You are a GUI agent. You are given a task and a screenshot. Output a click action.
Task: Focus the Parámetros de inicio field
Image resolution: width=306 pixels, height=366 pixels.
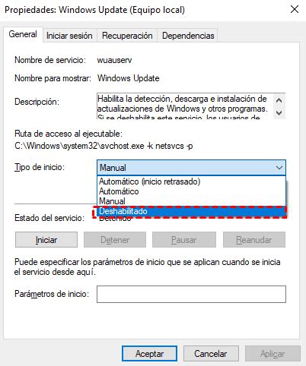pyautogui.click(x=191, y=294)
